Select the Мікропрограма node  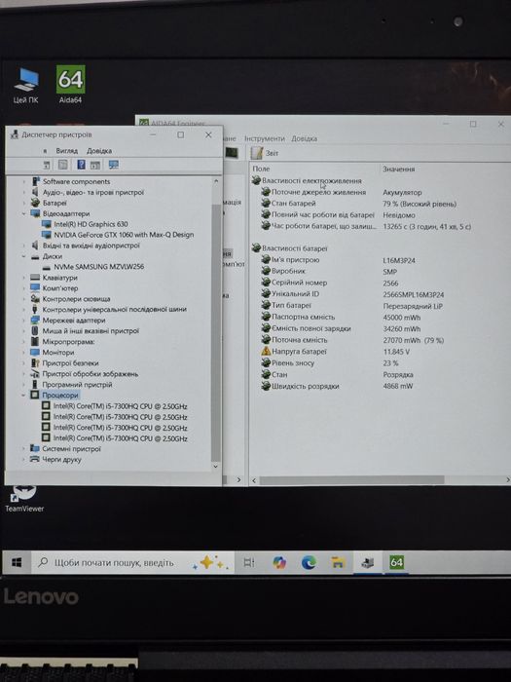[x=68, y=342]
